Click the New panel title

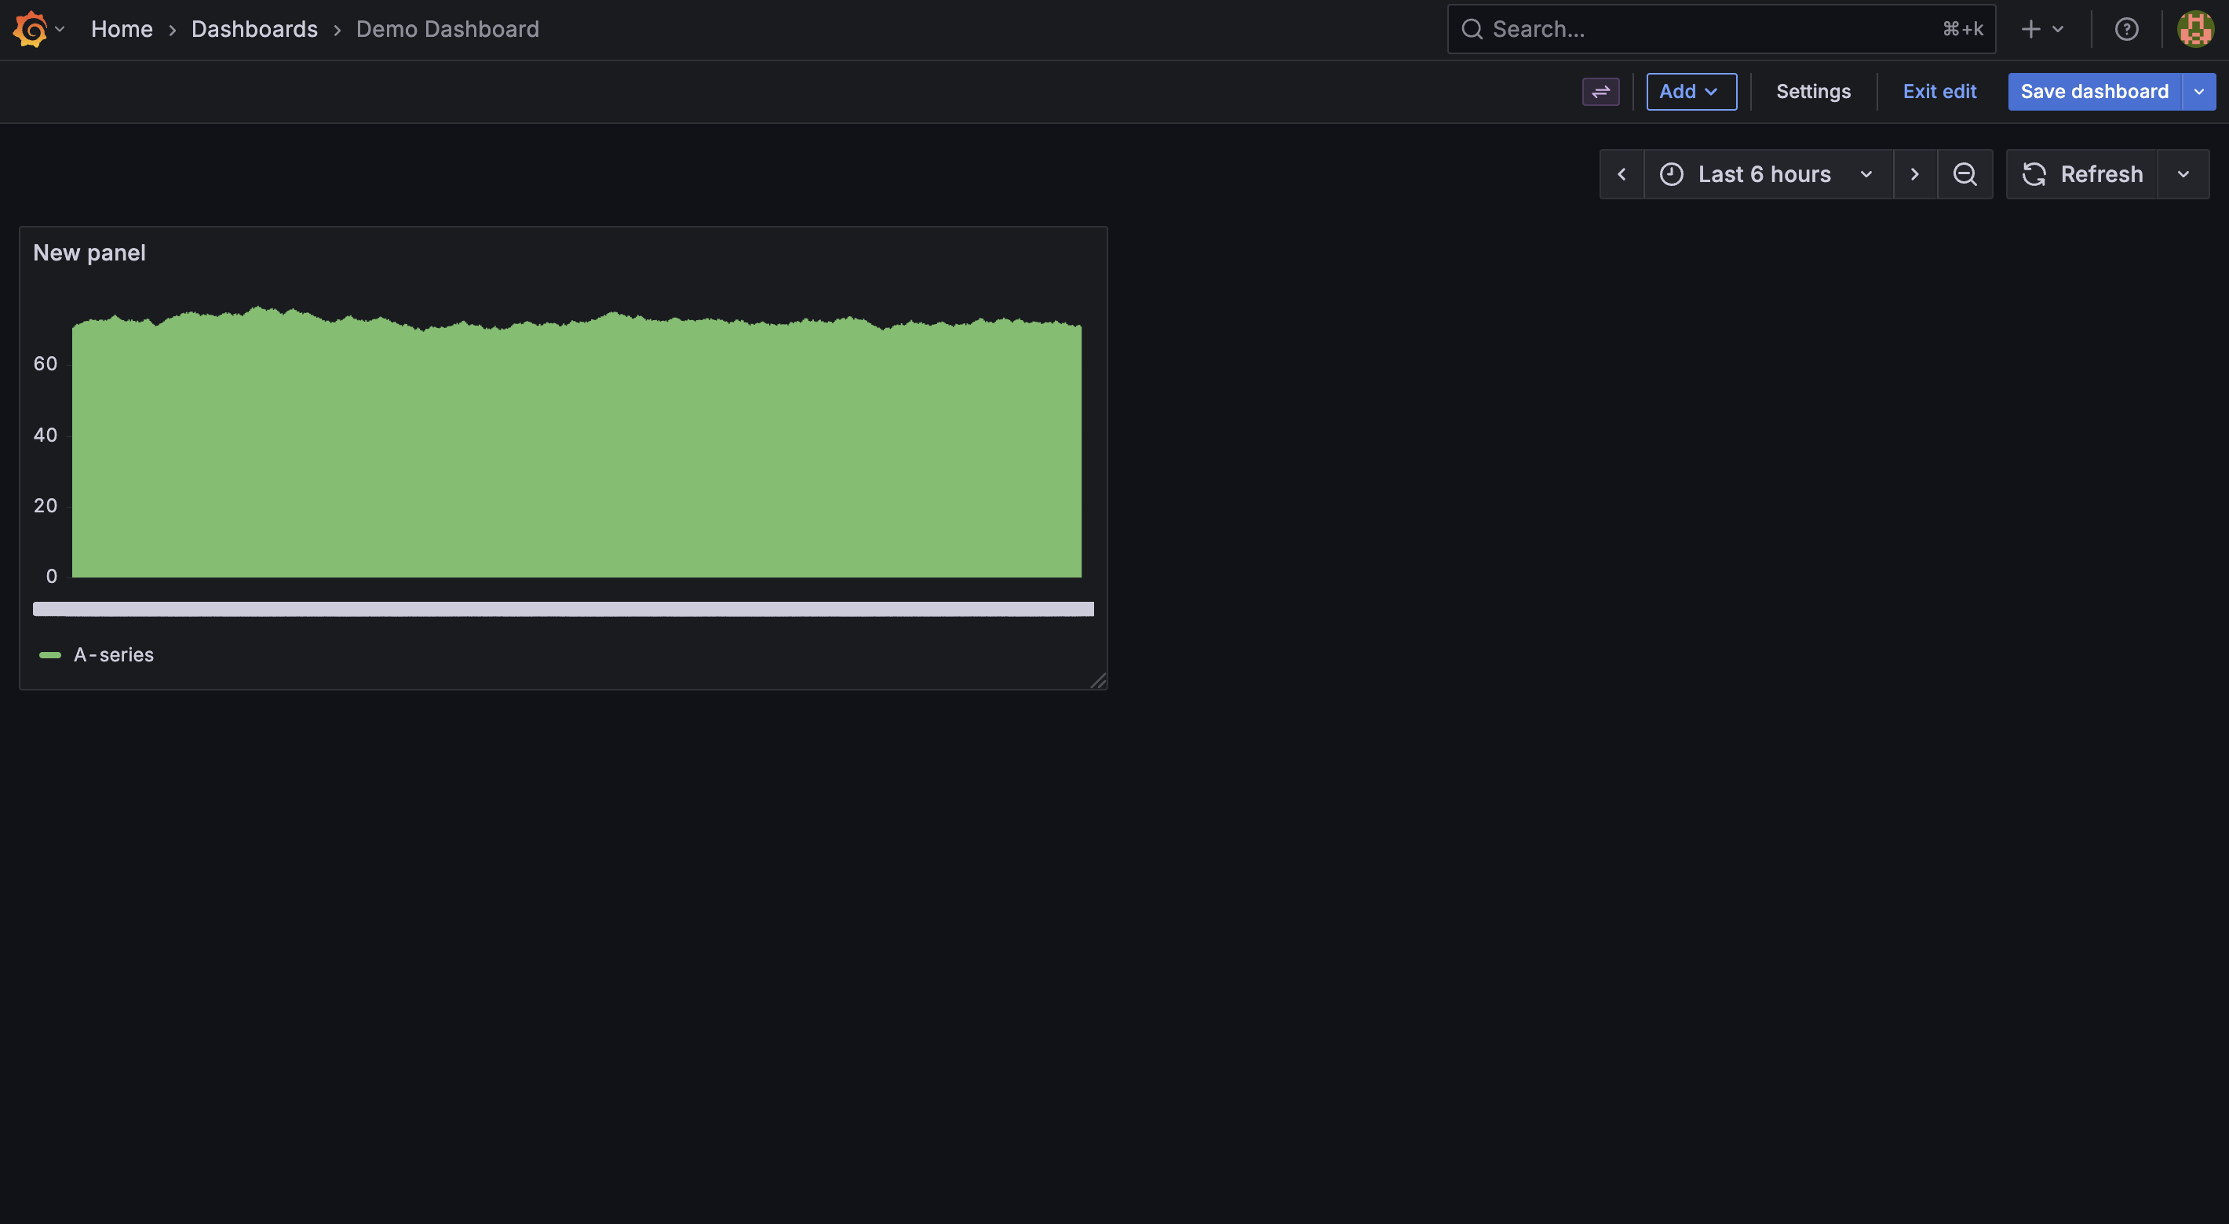pos(89,253)
